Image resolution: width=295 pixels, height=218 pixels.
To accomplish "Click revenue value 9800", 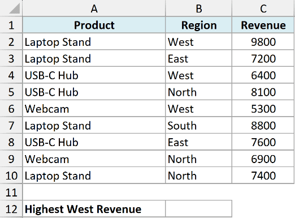I will pos(263,42).
